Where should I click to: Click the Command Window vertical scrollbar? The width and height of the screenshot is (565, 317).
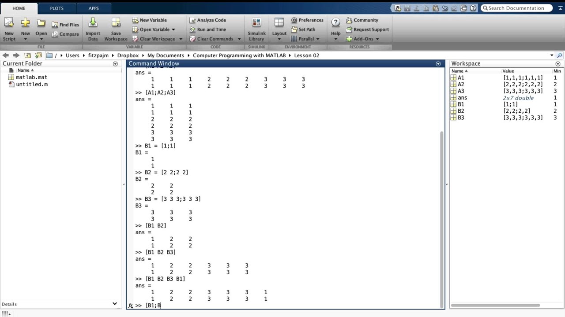tap(442, 219)
